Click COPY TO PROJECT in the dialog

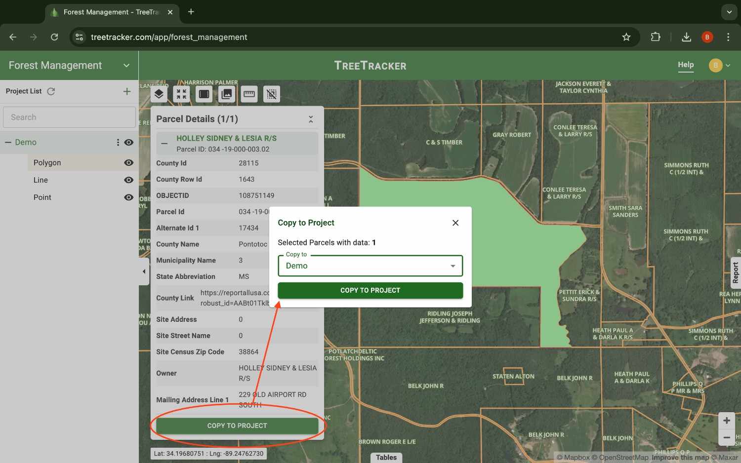(x=370, y=290)
